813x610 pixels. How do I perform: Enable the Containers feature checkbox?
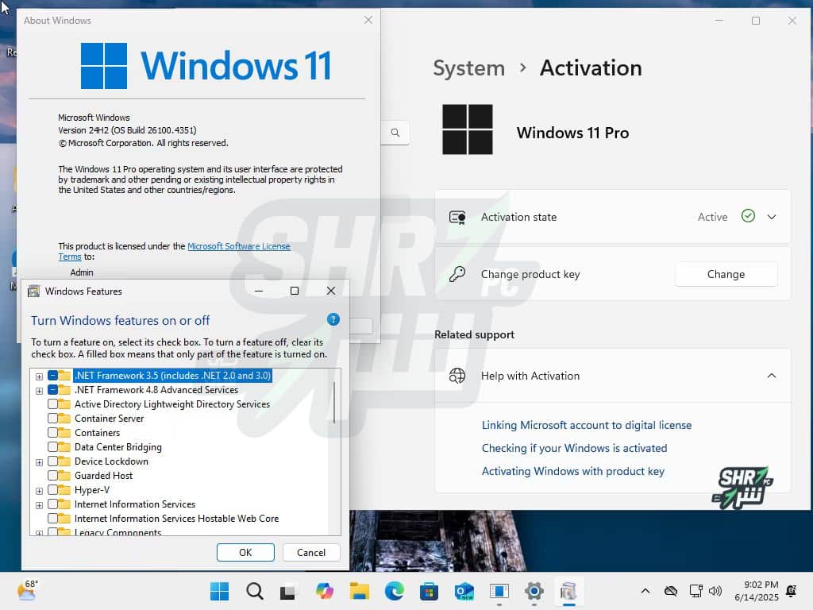click(x=53, y=432)
